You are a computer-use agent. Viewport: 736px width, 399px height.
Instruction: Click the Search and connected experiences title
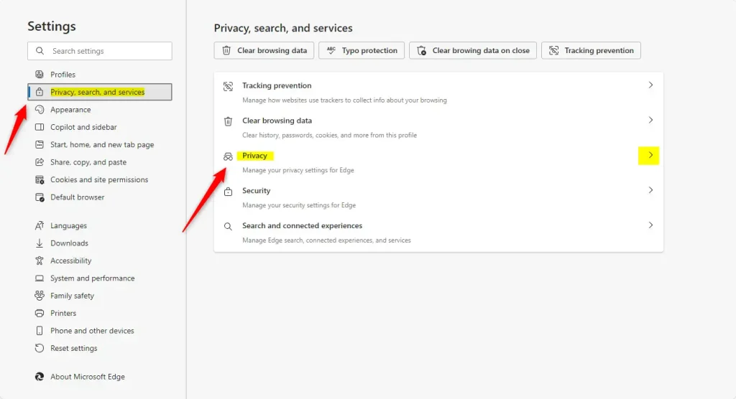303,225
